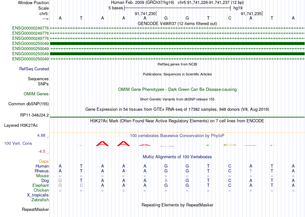Screen dimensions: 305x217
Task: Click the OMIM Genes track label
Action: 36,94
